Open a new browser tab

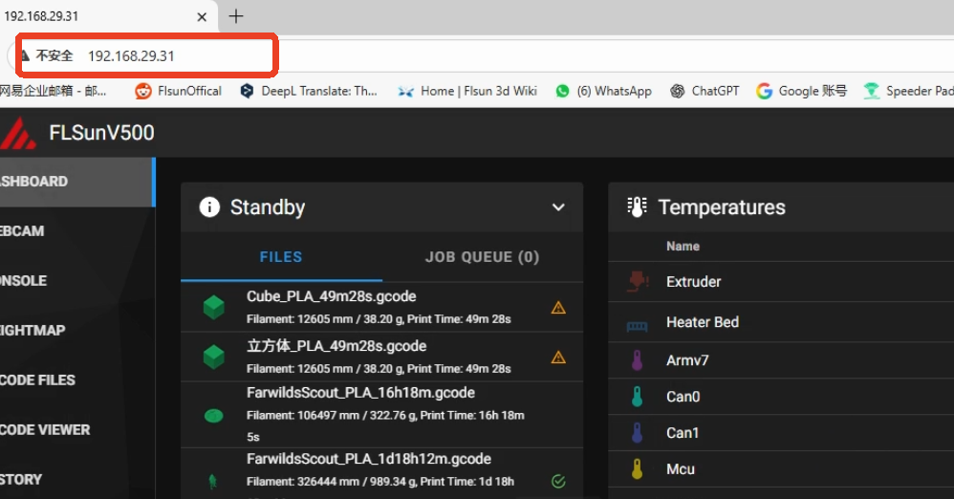coord(236,16)
